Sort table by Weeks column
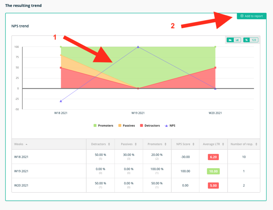The height and width of the screenshot is (210, 273). tap(21, 144)
